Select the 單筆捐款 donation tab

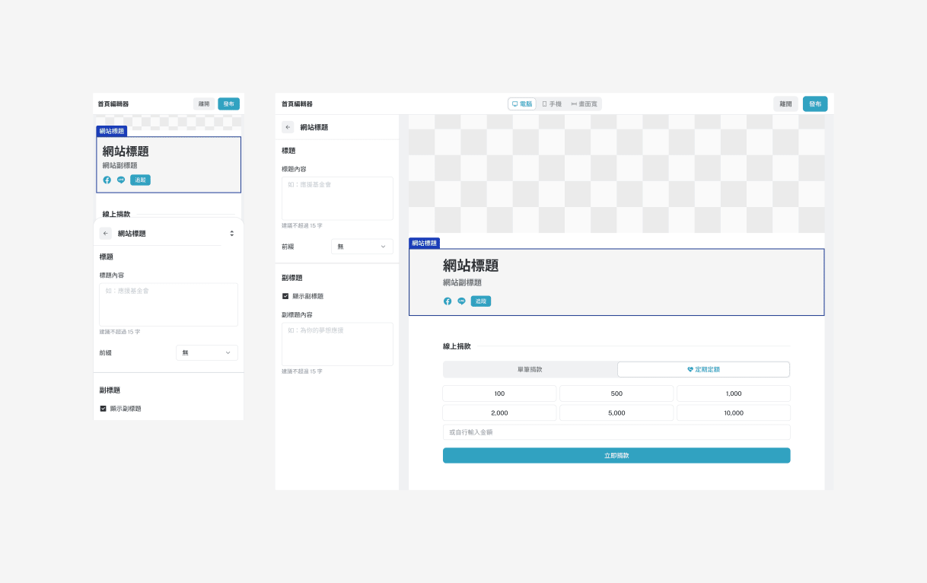click(x=530, y=369)
